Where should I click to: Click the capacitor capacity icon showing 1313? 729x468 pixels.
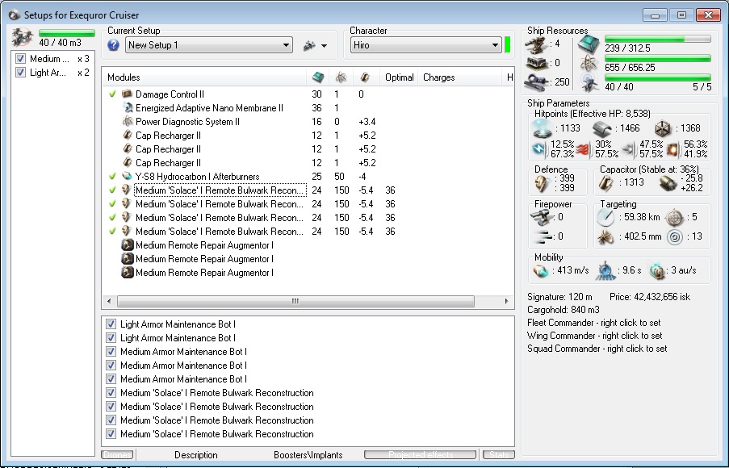tap(605, 182)
